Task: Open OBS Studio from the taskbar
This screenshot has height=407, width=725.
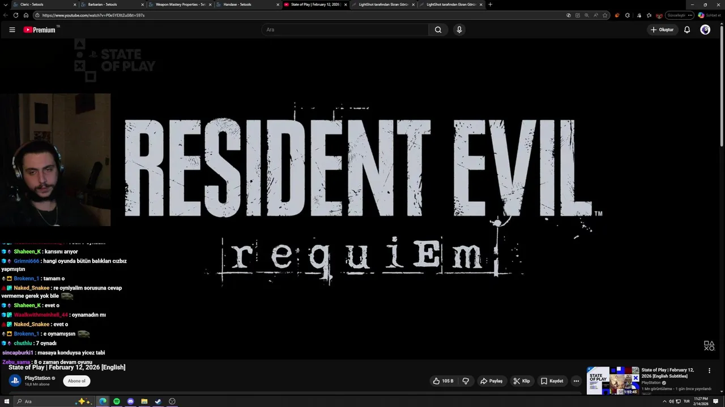Action: click(x=172, y=401)
